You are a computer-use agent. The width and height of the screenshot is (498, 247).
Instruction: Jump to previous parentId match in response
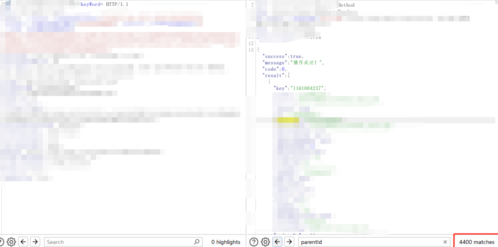click(x=277, y=242)
